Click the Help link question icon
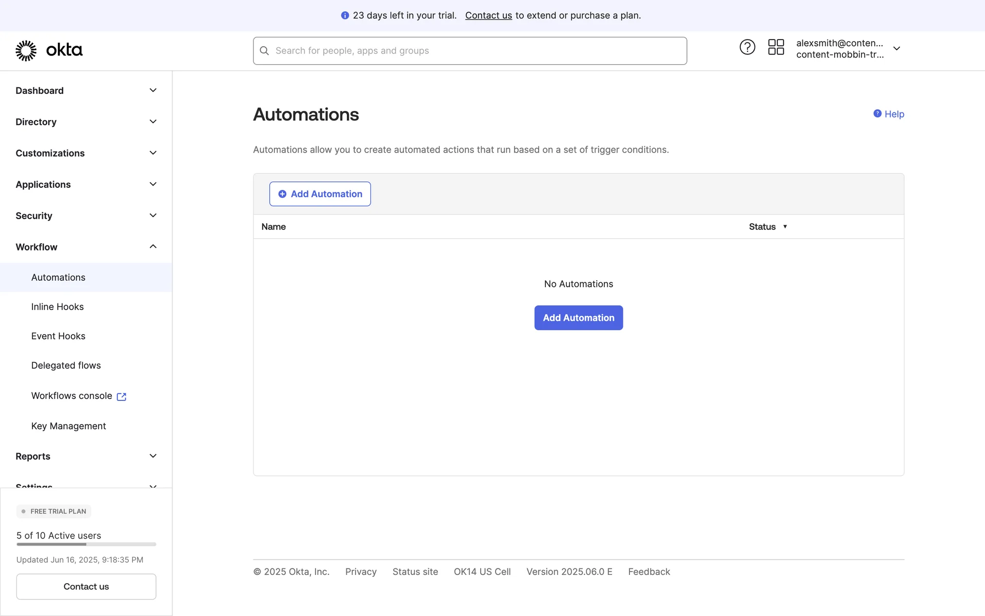 (877, 113)
